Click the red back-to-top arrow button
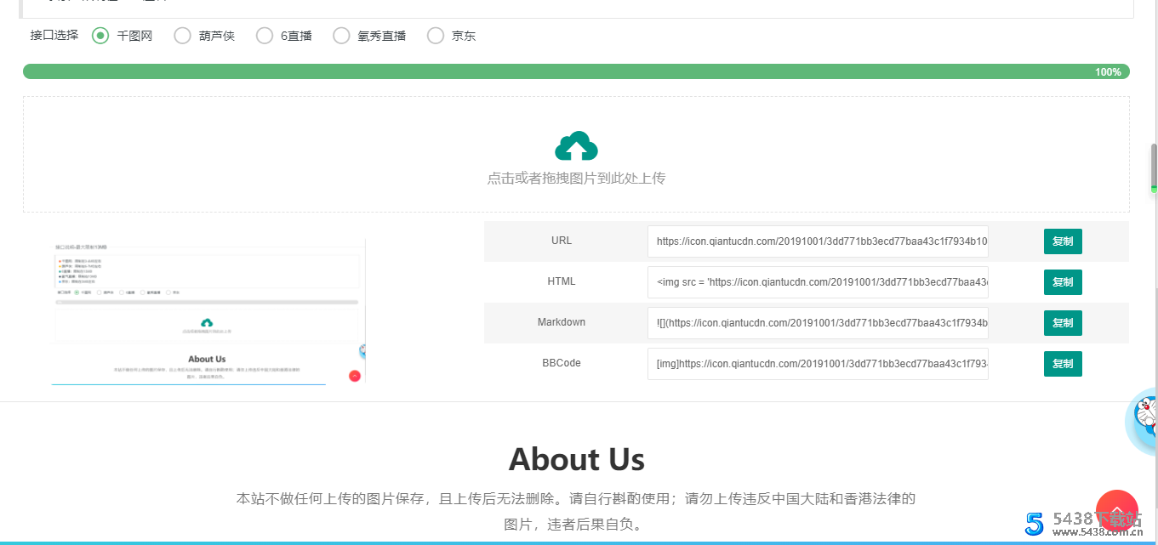 point(1117,509)
